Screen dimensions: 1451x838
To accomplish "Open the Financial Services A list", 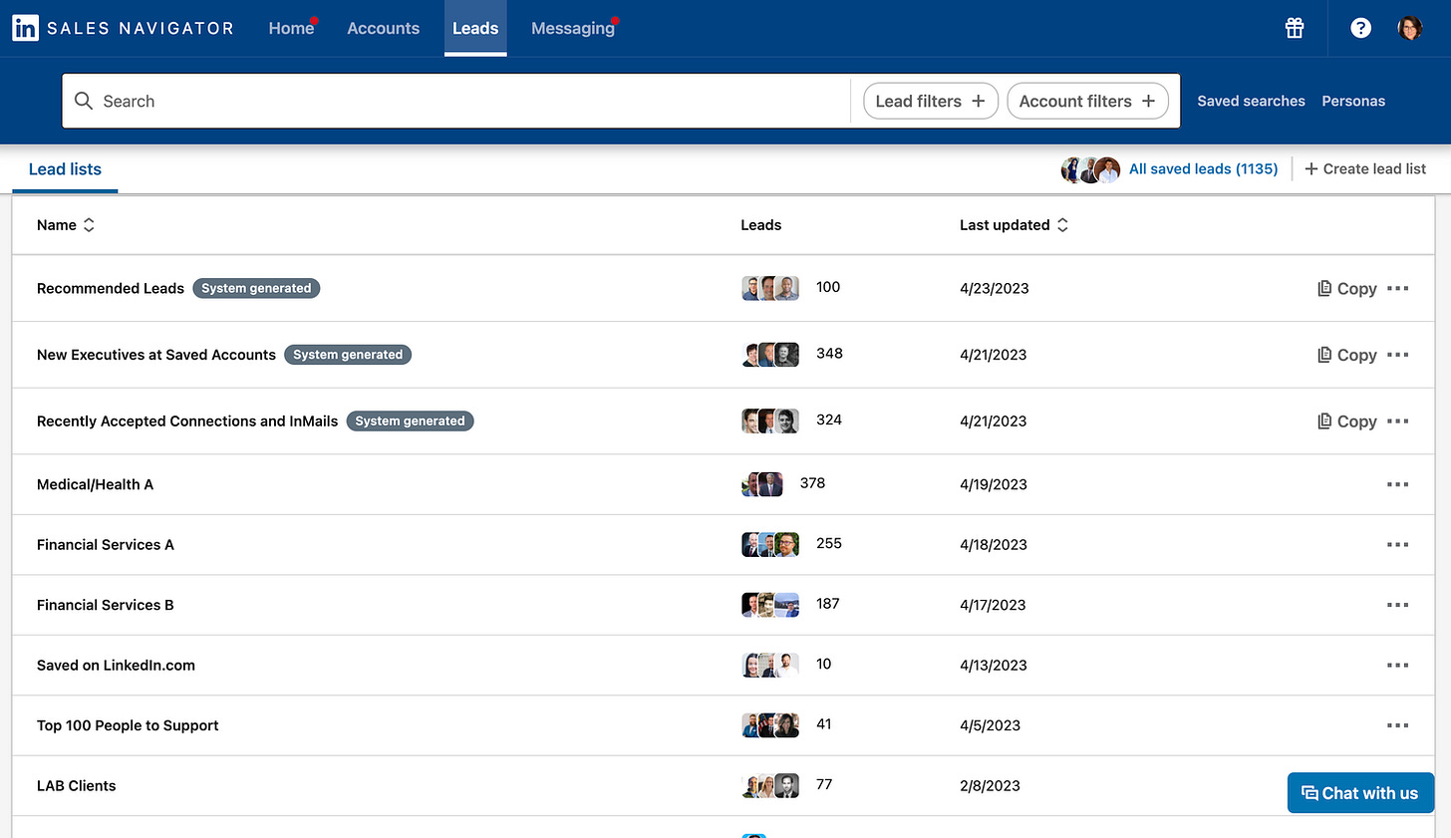I will tap(106, 545).
